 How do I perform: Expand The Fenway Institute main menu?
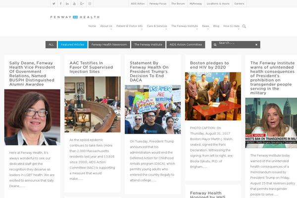185,26
